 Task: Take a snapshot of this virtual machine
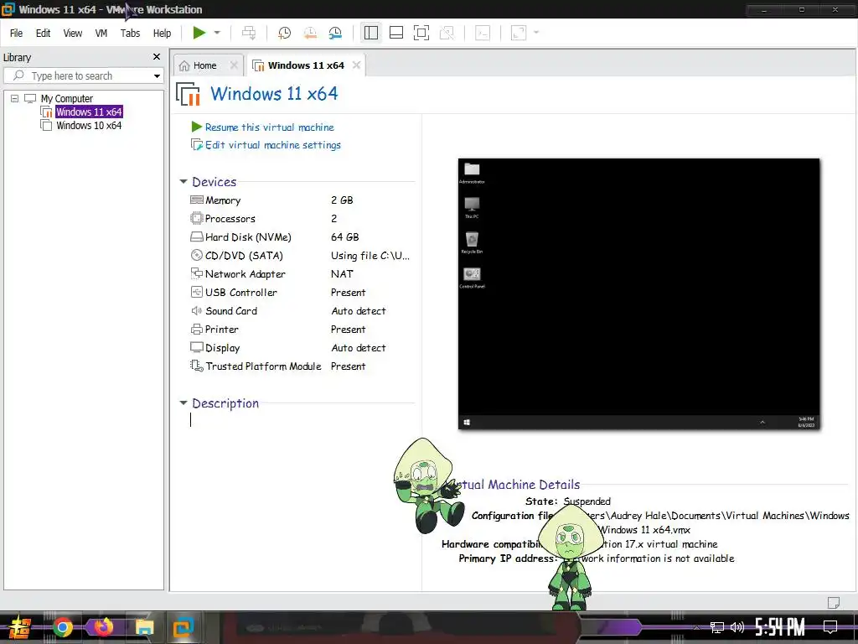(x=285, y=33)
